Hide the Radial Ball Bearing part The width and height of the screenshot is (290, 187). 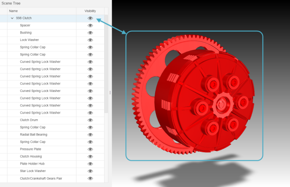point(90,135)
